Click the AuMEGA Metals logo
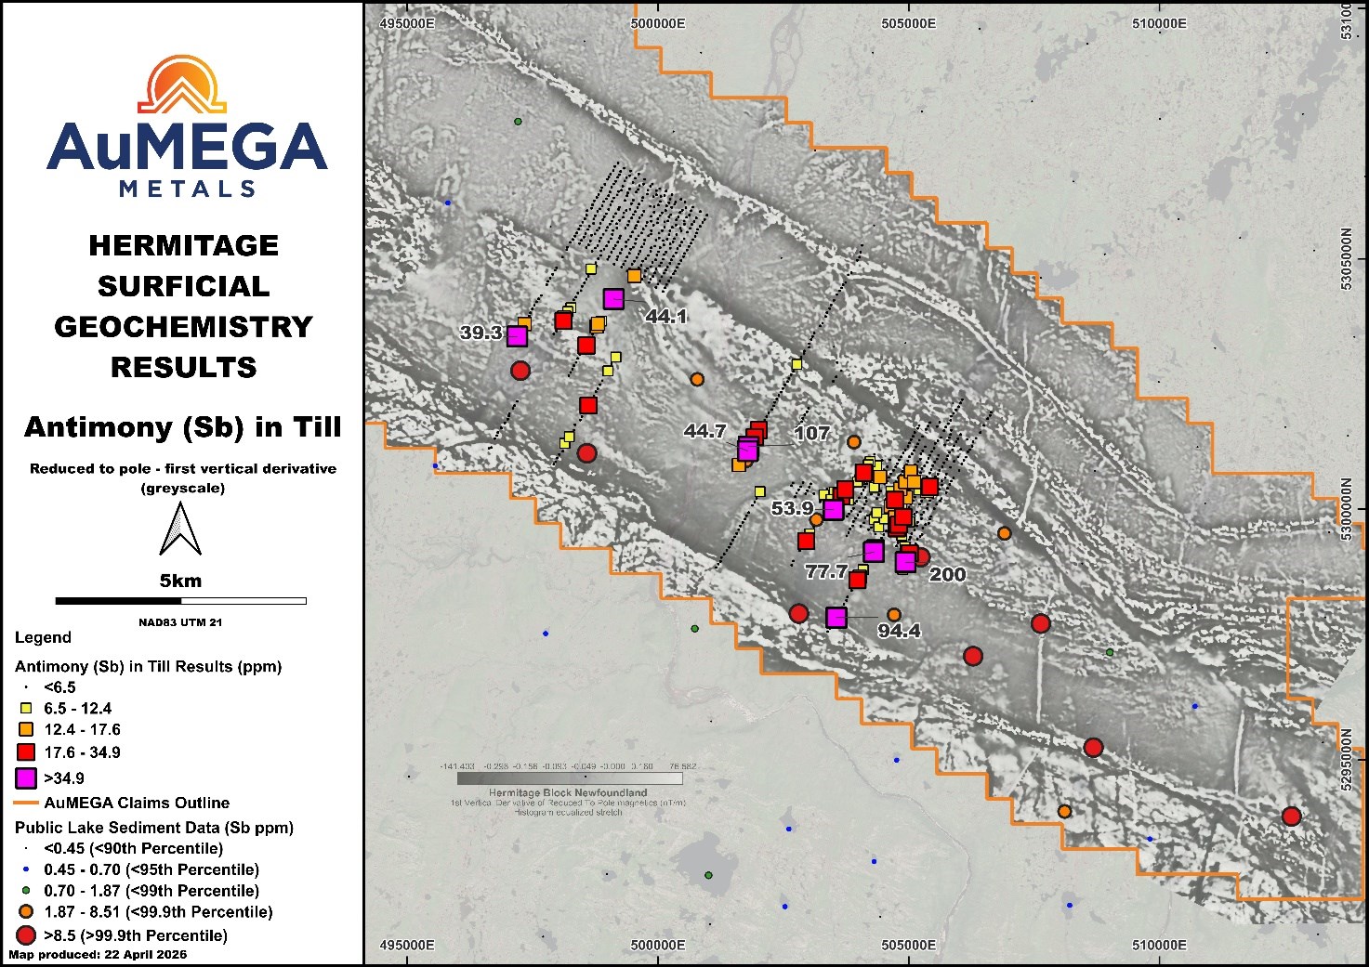Viewport: 1369px width, 967px height. [x=187, y=126]
